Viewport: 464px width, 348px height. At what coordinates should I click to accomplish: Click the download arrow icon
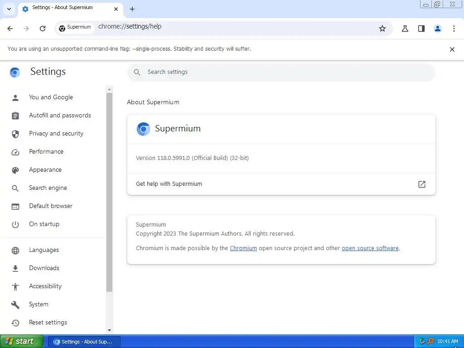15,268
